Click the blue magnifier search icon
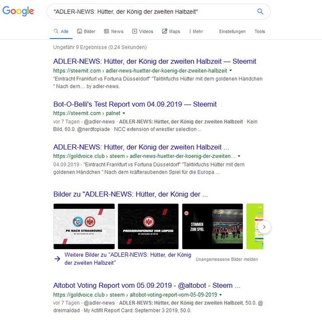This screenshot has width=322, height=320. 260,12
